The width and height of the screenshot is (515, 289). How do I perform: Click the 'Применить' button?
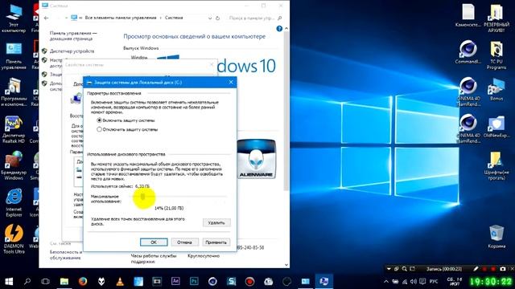[216, 242]
